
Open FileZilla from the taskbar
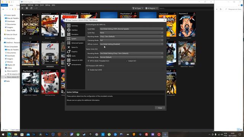click(x=146, y=134)
